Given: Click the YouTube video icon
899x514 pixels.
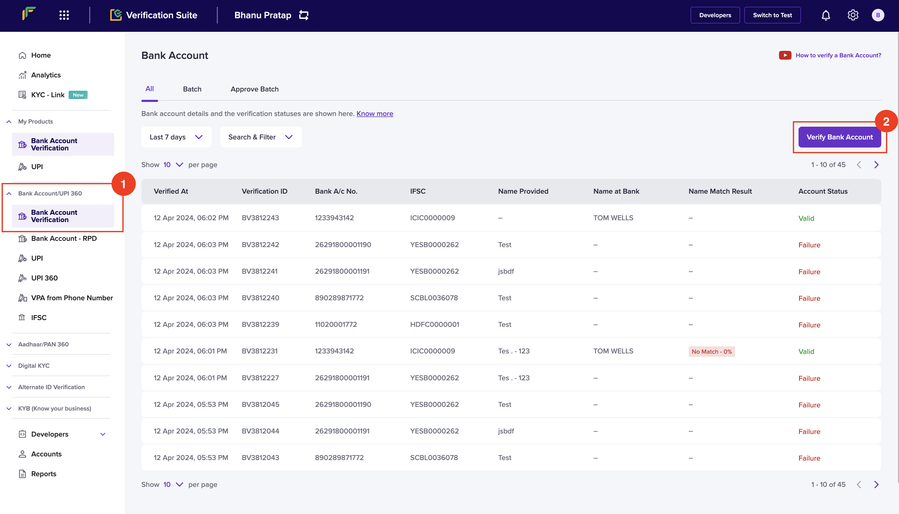Looking at the screenshot, I should [x=785, y=55].
